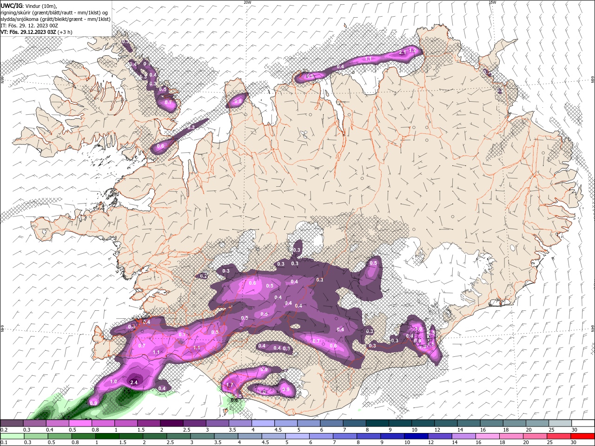Screen dimensions: 595x446
Task: Click the darkest green swatch labeled 1 in lower legend
Action: 107,436
